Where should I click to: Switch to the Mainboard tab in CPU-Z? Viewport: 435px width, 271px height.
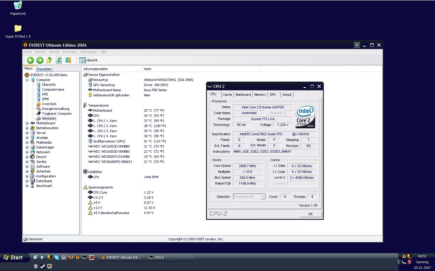click(243, 95)
